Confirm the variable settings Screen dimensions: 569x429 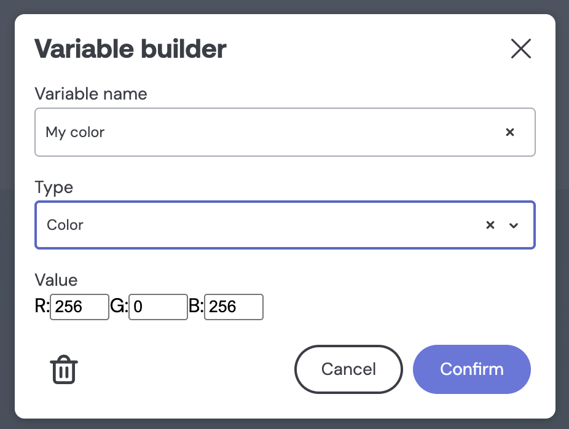point(472,369)
